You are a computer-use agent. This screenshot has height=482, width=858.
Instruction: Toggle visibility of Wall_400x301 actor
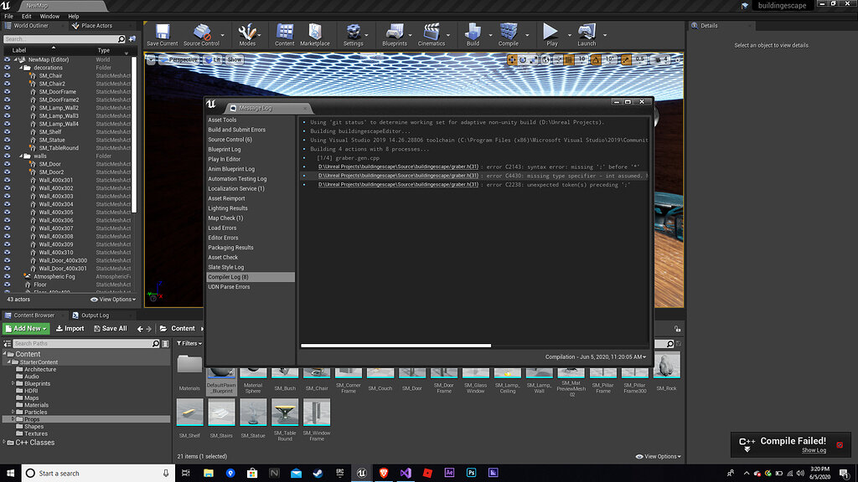[7, 180]
